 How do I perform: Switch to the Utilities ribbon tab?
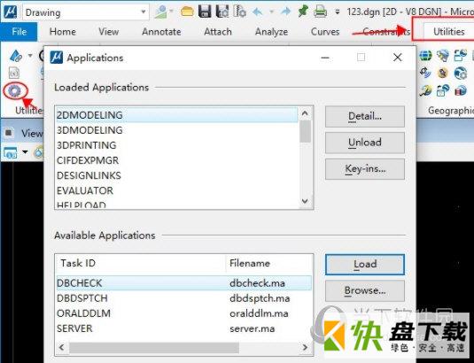pos(449,32)
